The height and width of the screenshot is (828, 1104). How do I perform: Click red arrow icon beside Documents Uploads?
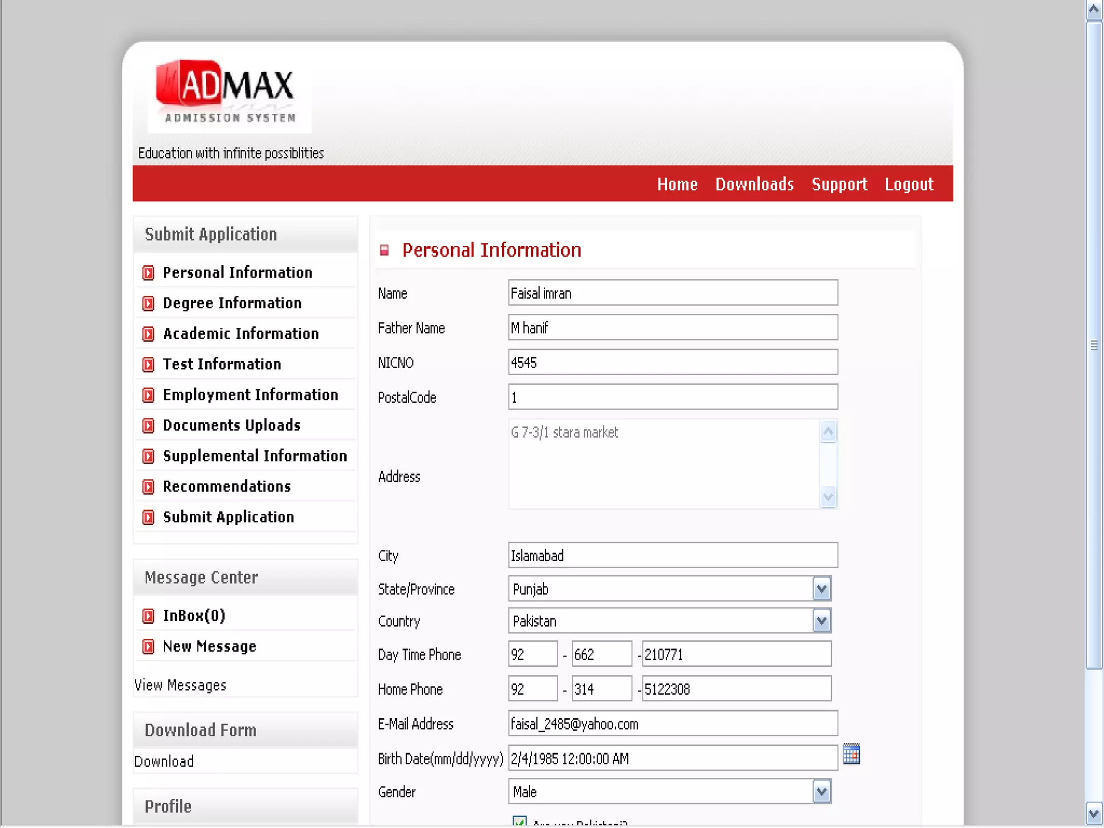click(x=148, y=426)
